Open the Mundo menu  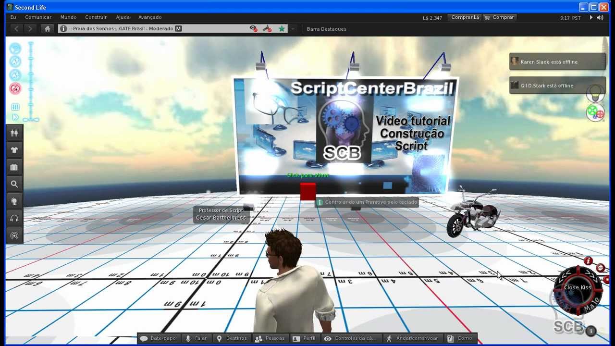68,17
